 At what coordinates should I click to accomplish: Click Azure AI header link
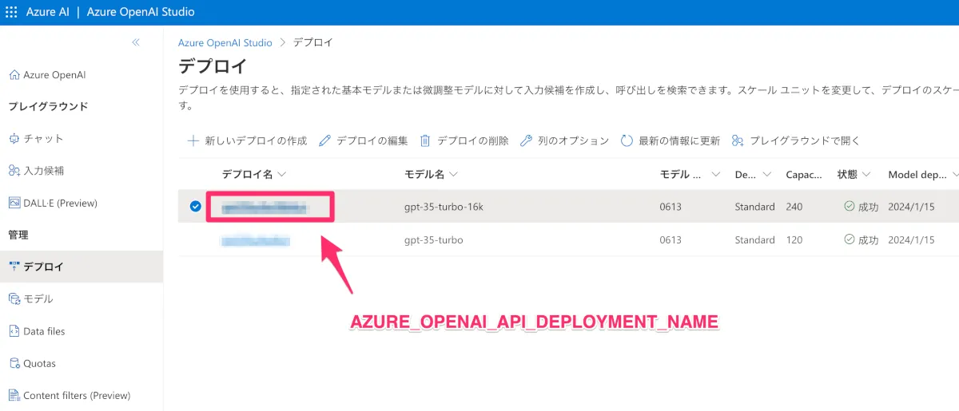[47, 12]
